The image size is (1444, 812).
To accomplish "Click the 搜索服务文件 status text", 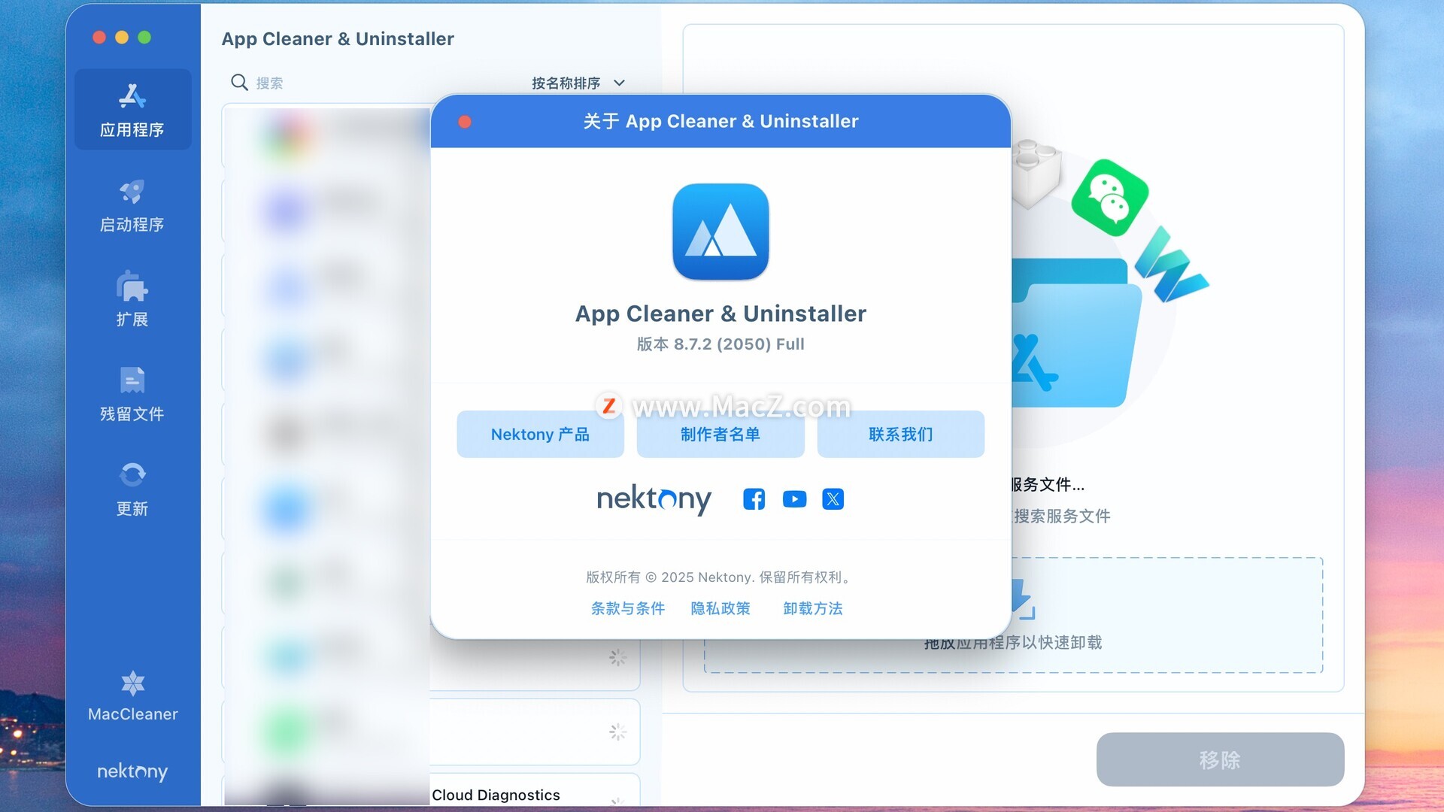I will click(x=1062, y=516).
